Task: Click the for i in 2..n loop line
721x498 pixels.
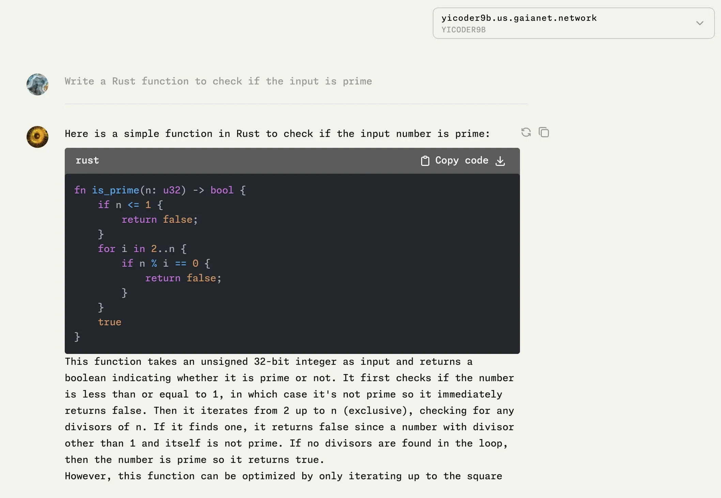Action: click(x=142, y=249)
